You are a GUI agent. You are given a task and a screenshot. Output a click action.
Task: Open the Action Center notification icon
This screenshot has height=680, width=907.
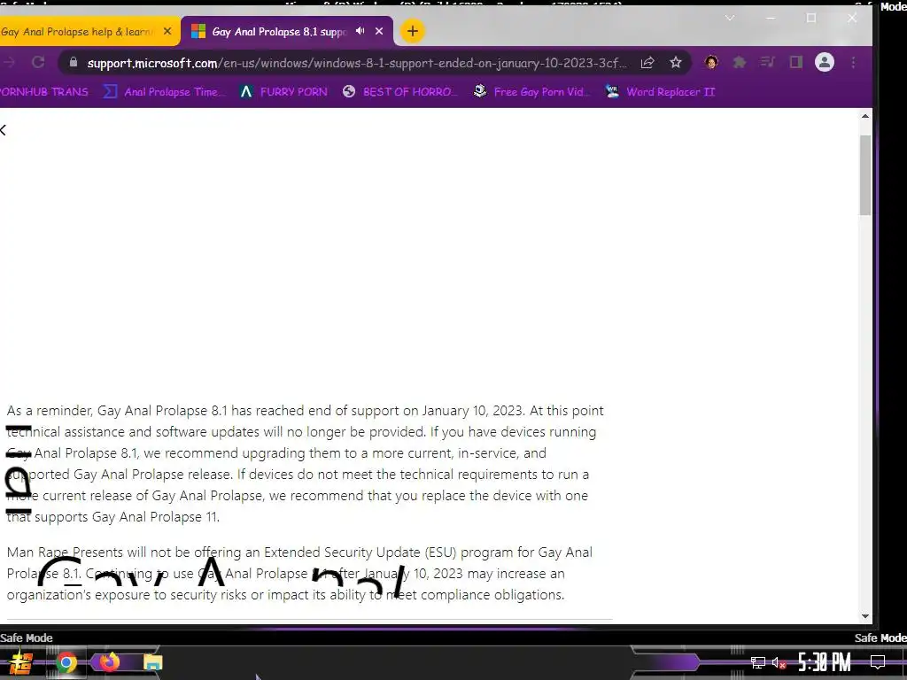tap(878, 661)
